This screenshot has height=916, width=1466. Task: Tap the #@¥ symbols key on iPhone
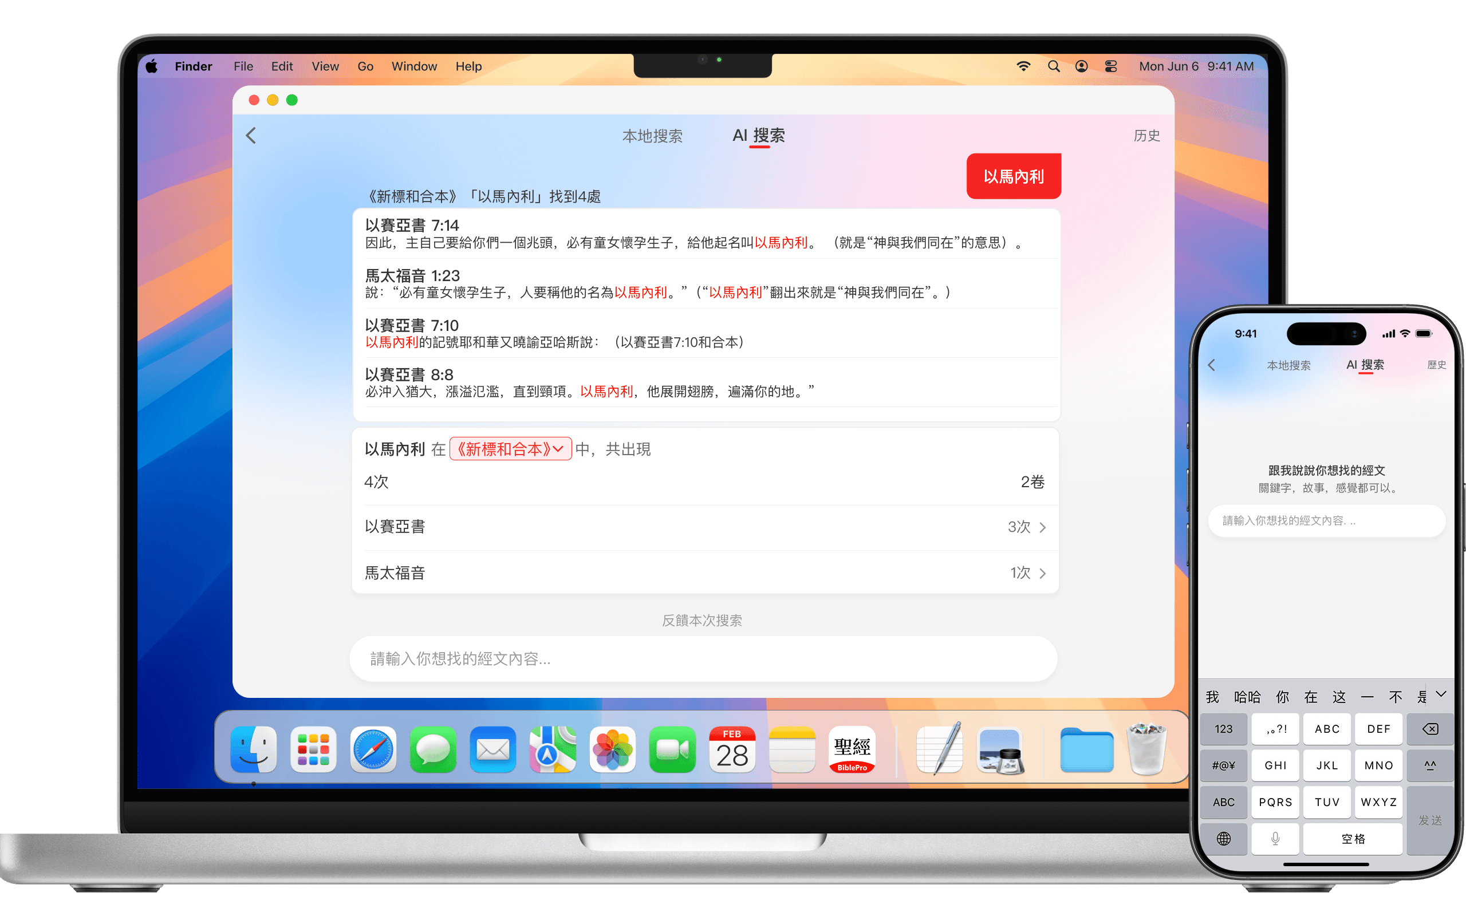pyautogui.click(x=1224, y=765)
